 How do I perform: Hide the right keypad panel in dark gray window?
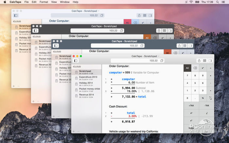pos(170,31)
